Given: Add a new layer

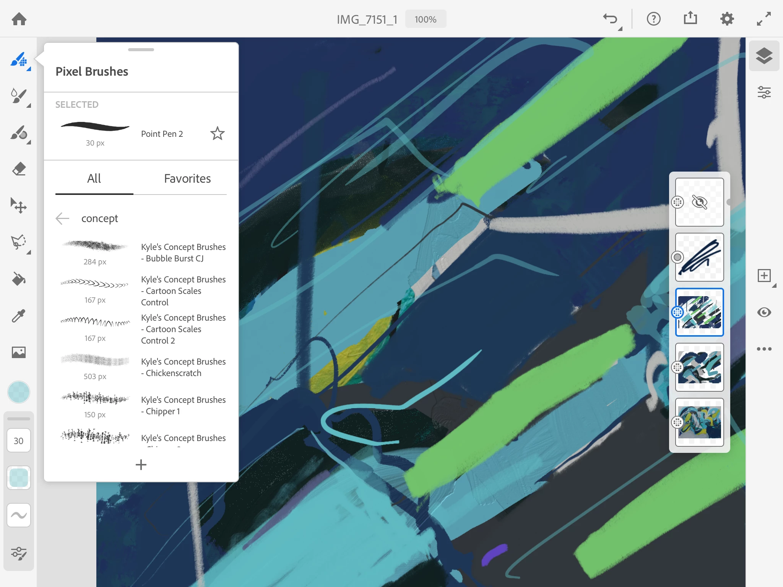Looking at the screenshot, I should tap(764, 276).
